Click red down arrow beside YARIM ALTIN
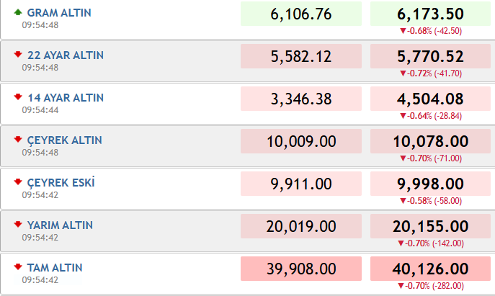The image size is (495, 296). 18,225
